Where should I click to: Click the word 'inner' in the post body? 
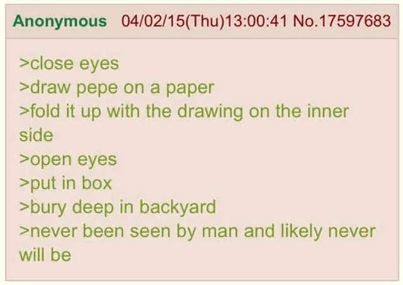tap(327, 111)
